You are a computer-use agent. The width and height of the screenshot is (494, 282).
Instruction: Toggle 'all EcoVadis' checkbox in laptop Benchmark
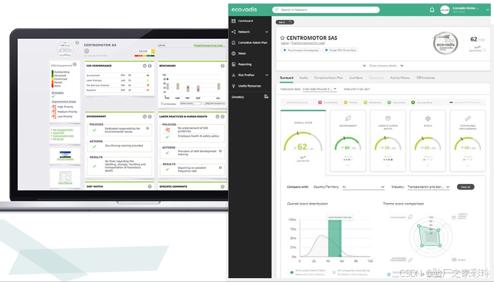click(x=162, y=104)
